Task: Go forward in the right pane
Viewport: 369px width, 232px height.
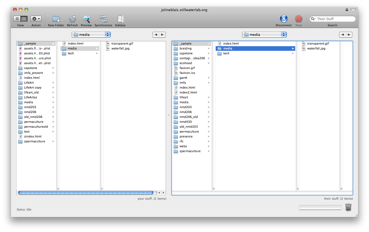Action: pos(349,35)
